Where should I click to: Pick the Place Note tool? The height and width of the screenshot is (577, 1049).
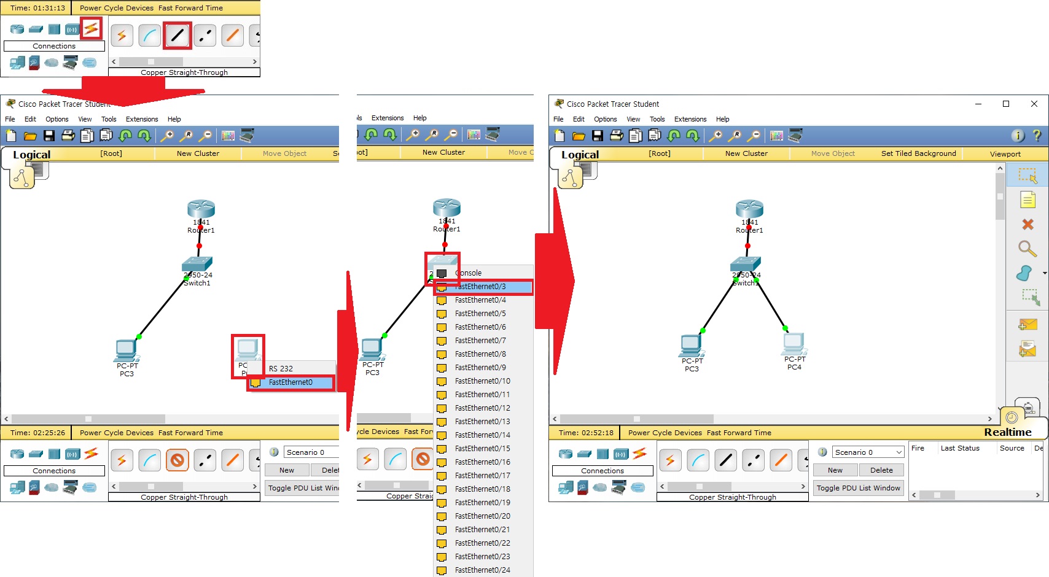[x=1028, y=199]
